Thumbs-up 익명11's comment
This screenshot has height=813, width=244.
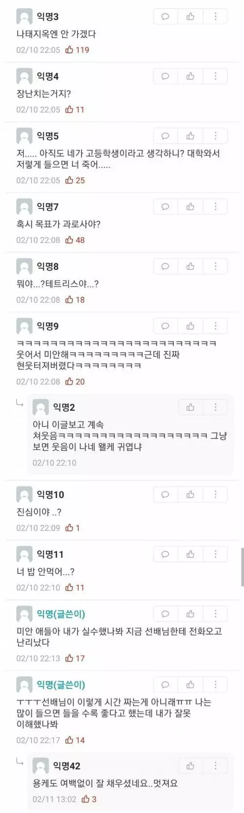click(190, 554)
